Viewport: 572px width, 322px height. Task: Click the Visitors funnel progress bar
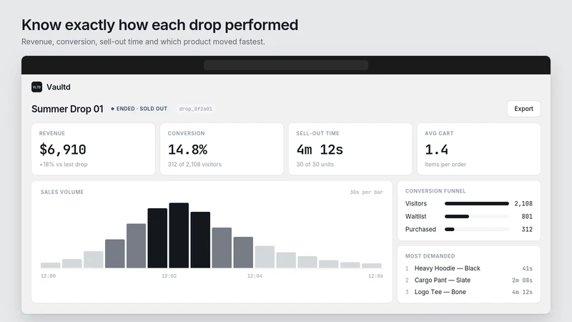[x=477, y=204]
